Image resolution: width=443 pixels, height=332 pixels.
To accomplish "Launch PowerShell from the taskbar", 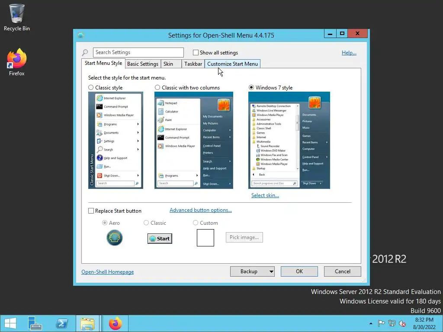I will coord(61,323).
